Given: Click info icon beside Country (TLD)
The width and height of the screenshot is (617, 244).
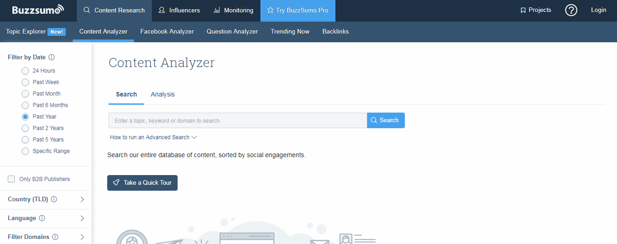Looking at the screenshot, I should tap(54, 199).
